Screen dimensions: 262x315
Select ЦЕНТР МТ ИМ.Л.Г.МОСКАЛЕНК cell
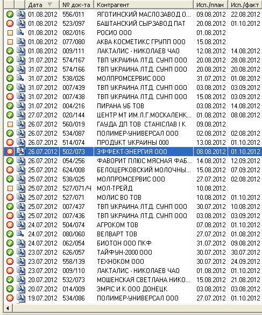coord(144,115)
